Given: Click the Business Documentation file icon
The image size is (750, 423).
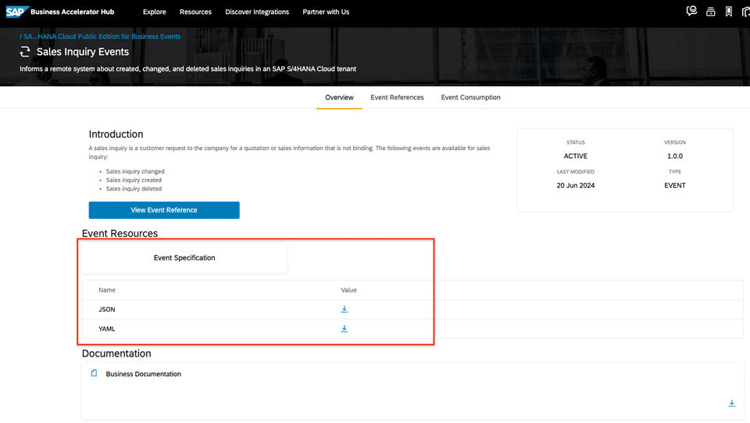Looking at the screenshot, I should [x=95, y=373].
